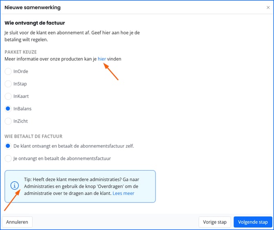Click the 'WIE BETAALT DE FACTUUR' section label
The image size is (274, 230).
click(34, 136)
